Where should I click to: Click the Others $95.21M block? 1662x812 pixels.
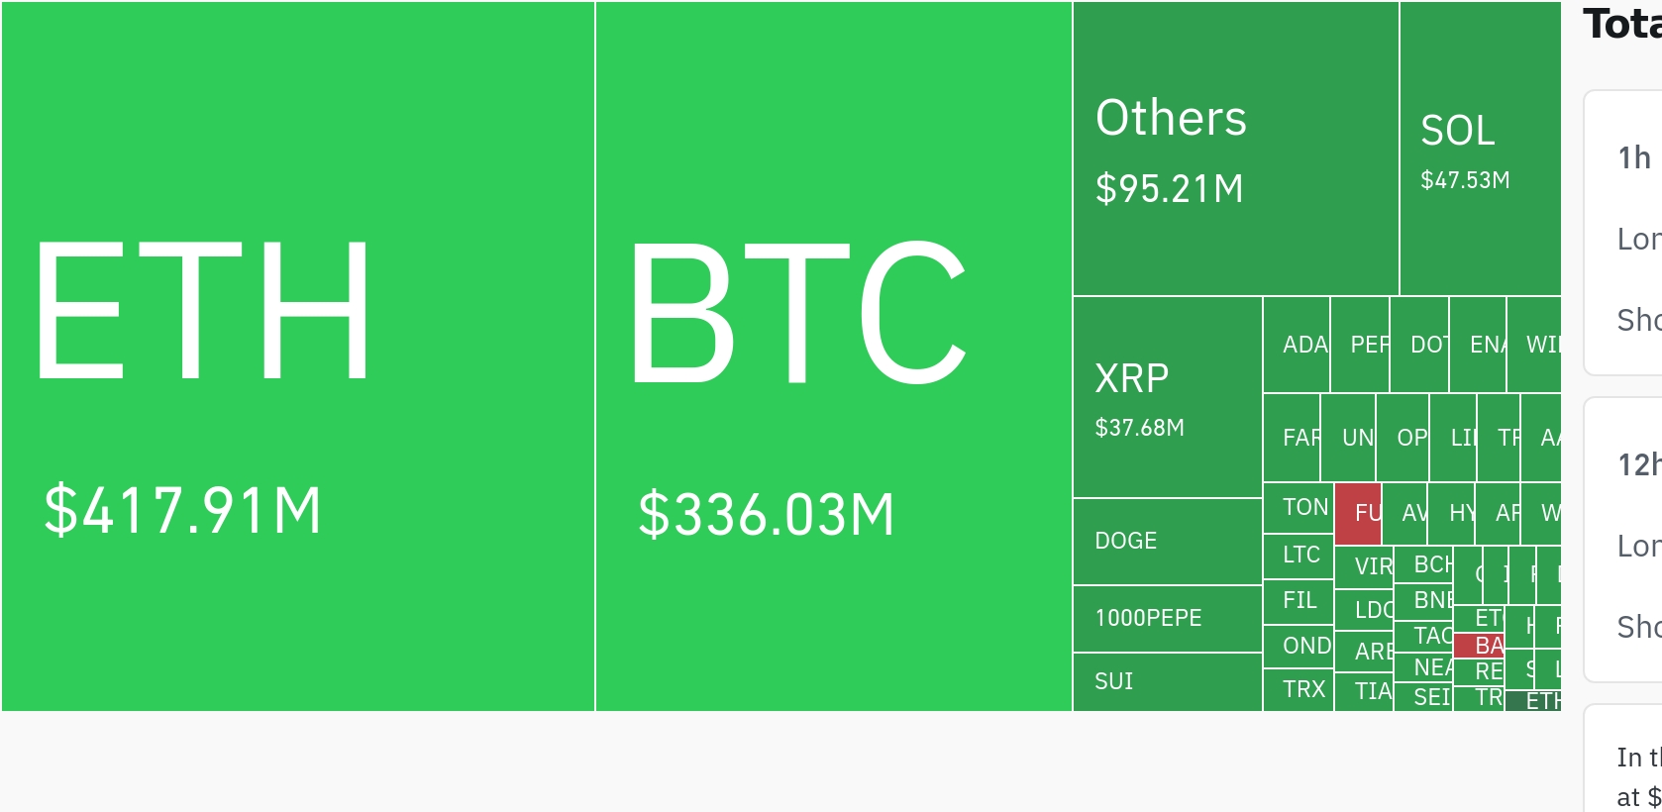(x=1236, y=149)
